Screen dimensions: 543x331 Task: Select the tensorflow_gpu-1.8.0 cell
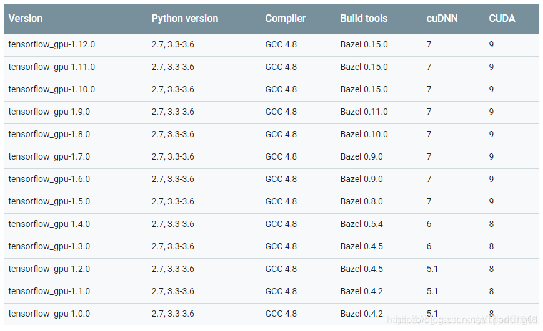(x=49, y=135)
